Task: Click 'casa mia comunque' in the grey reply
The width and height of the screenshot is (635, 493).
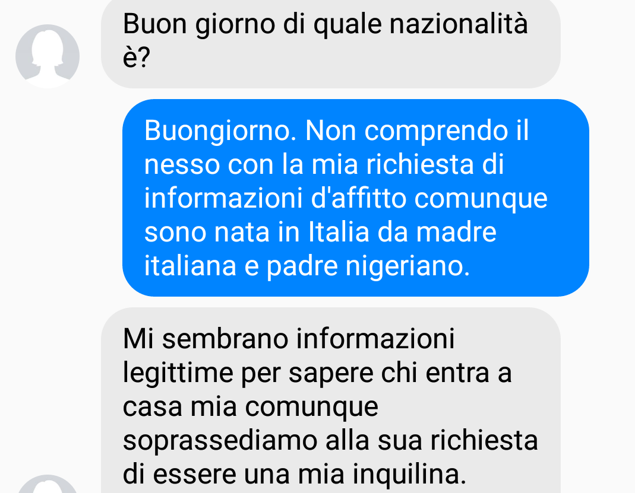Action: coord(250,407)
